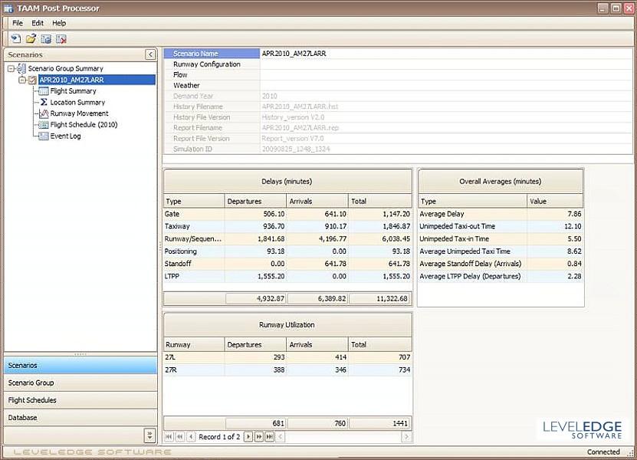
Task: Click the open folder toolbar icon
Action: click(31, 38)
